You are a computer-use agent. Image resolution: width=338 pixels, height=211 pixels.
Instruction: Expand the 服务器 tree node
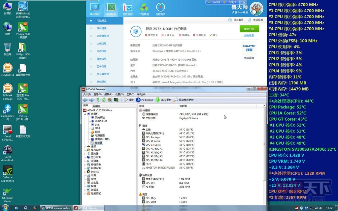85,154
